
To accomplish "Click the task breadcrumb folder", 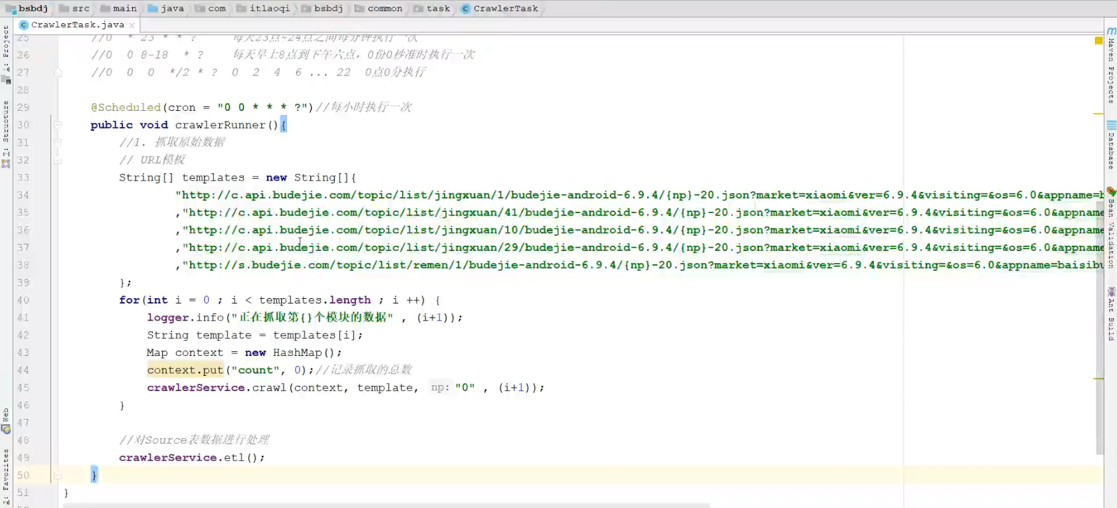I will tap(432, 9).
